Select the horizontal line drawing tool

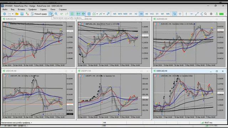[192, 14]
